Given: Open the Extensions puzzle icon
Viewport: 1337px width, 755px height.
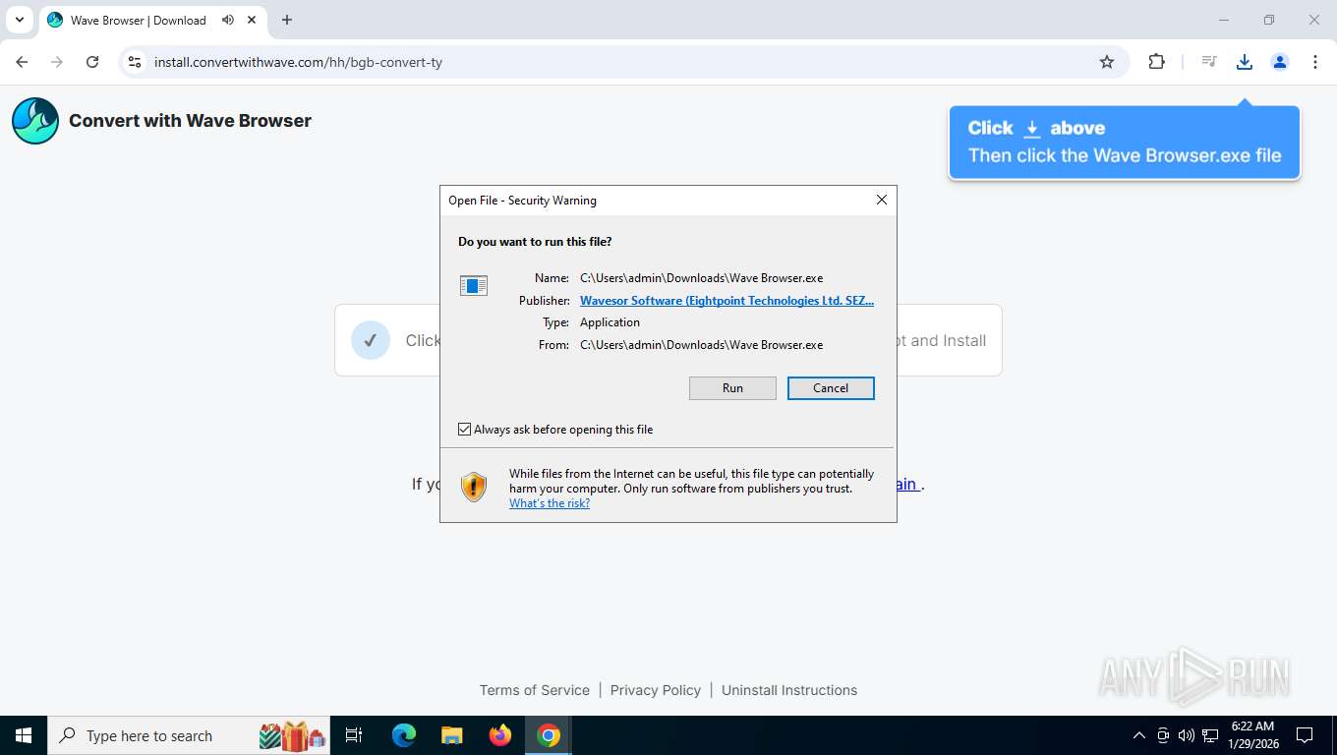Looking at the screenshot, I should pos(1157,62).
